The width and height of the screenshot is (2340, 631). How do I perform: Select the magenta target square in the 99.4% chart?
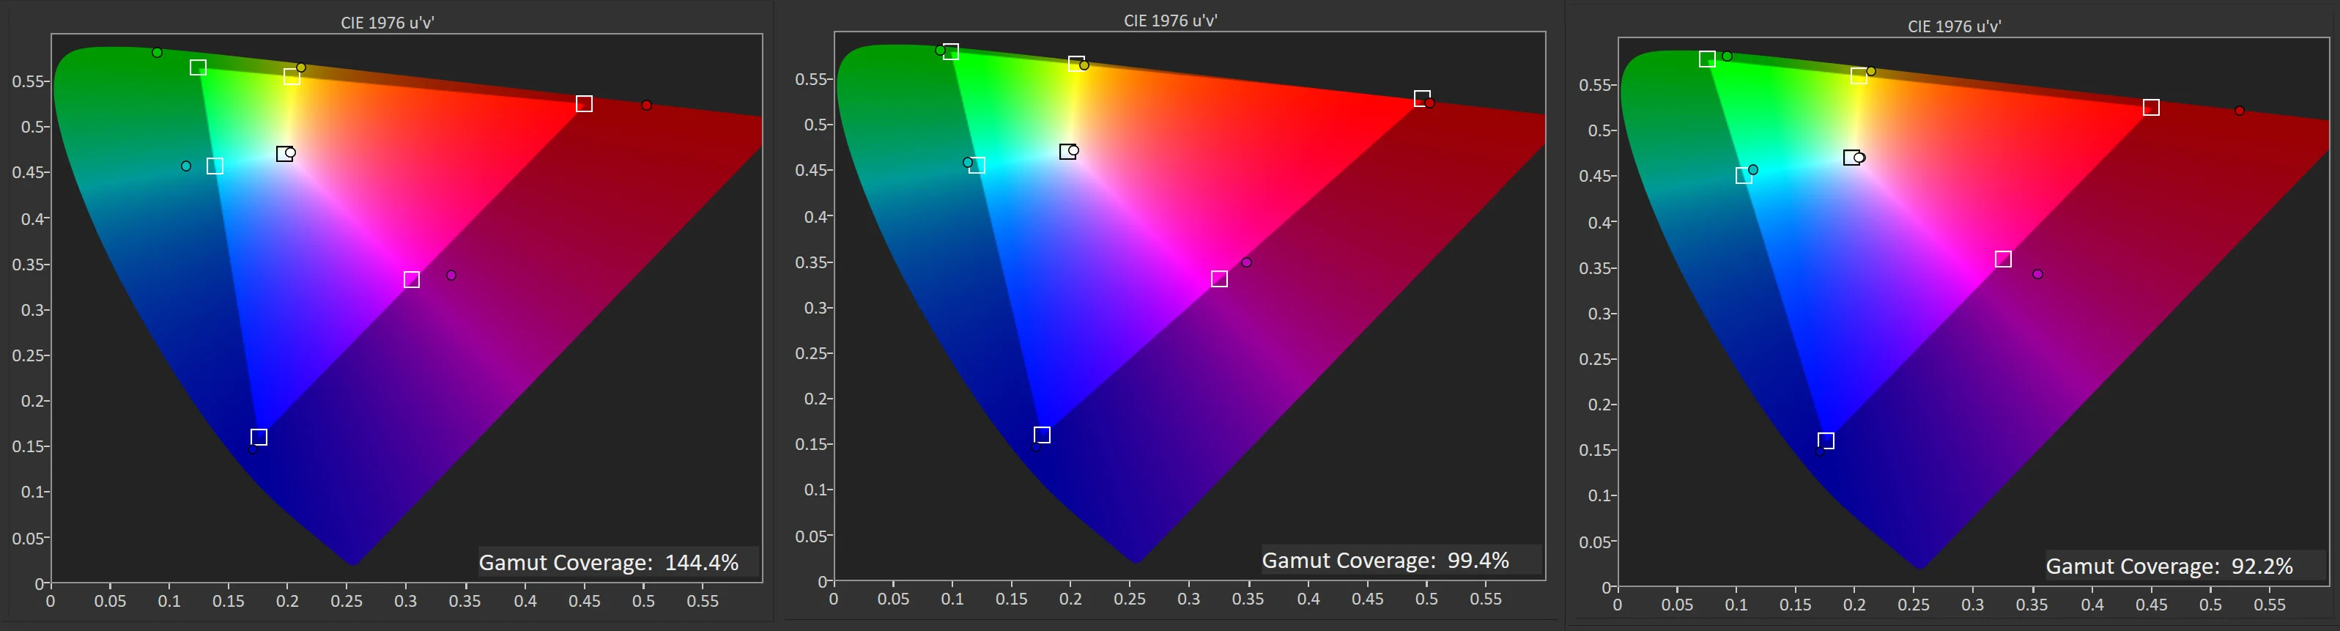[x=1220, y=279]
